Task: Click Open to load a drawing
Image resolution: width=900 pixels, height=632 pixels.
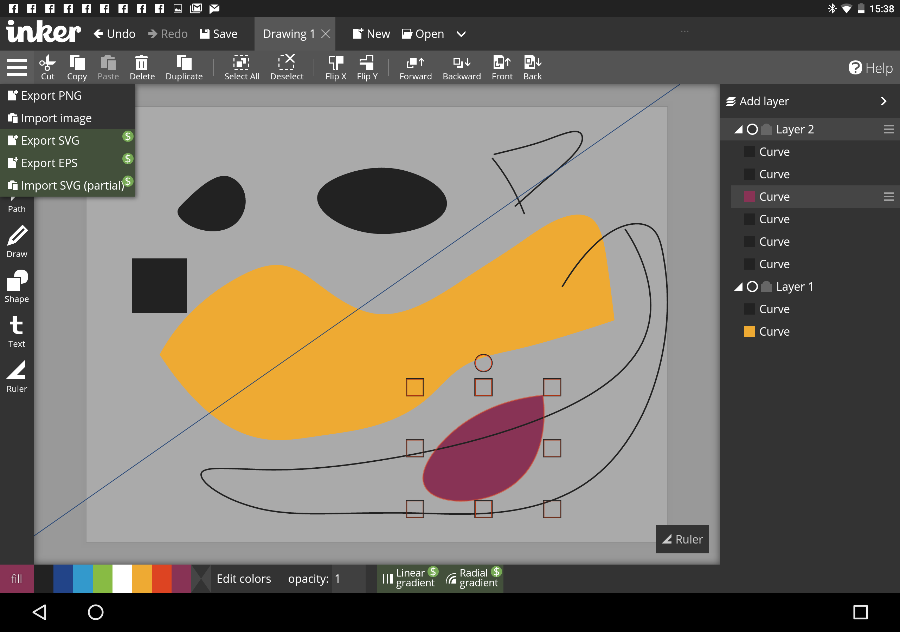Action: (x=423, y=34)
